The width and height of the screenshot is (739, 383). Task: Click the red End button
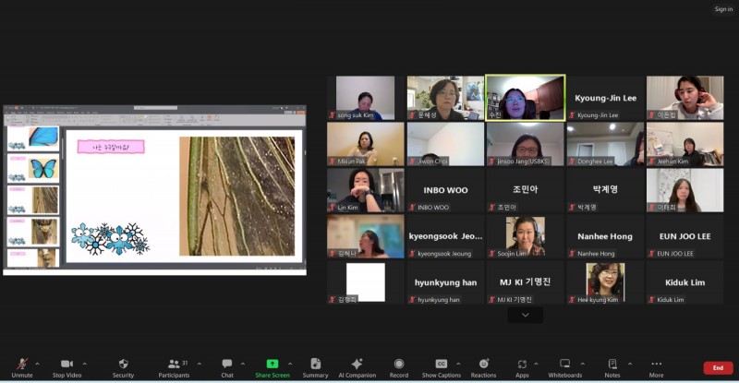pyautogui.click(x=718, y=367)
